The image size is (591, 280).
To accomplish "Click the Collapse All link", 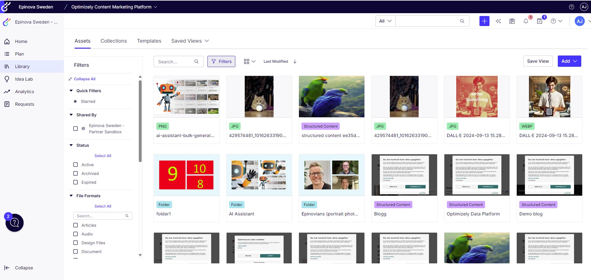I will click(x=85, y=79).
